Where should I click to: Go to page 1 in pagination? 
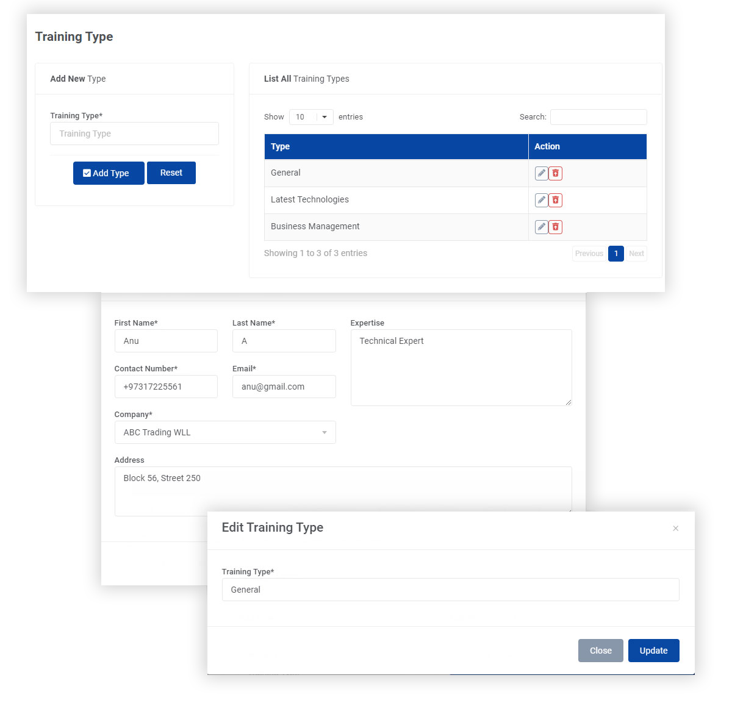615,254
